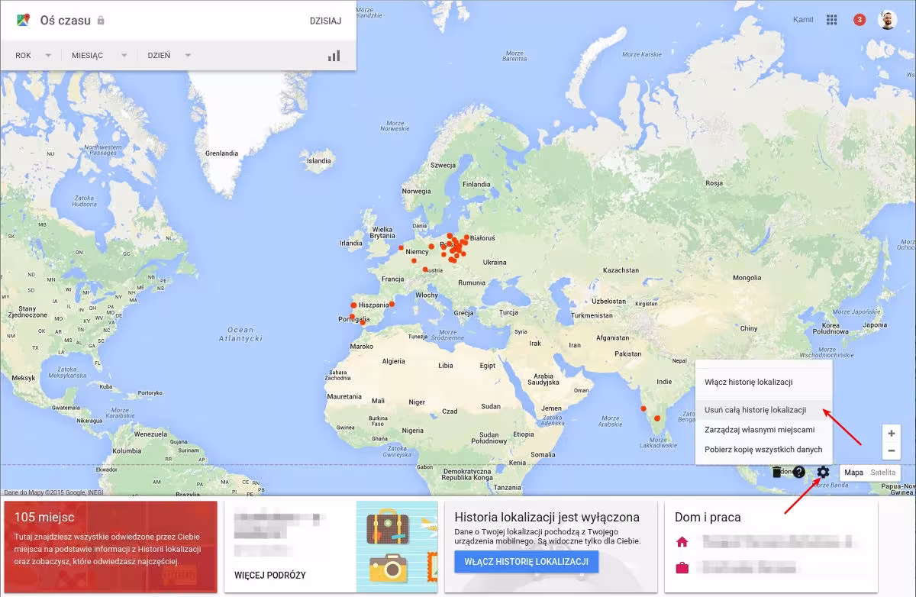Open the Google apps grid icon

coord(832,19)
